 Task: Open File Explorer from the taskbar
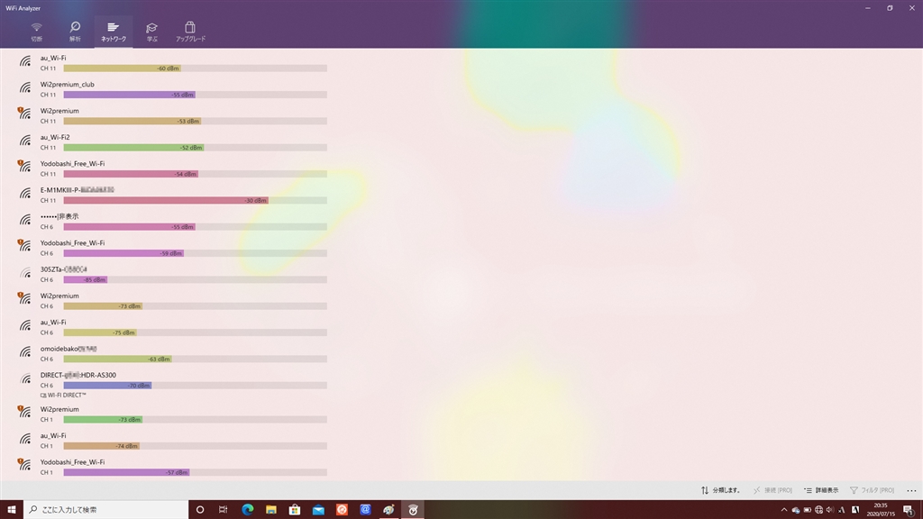(270, 510)
